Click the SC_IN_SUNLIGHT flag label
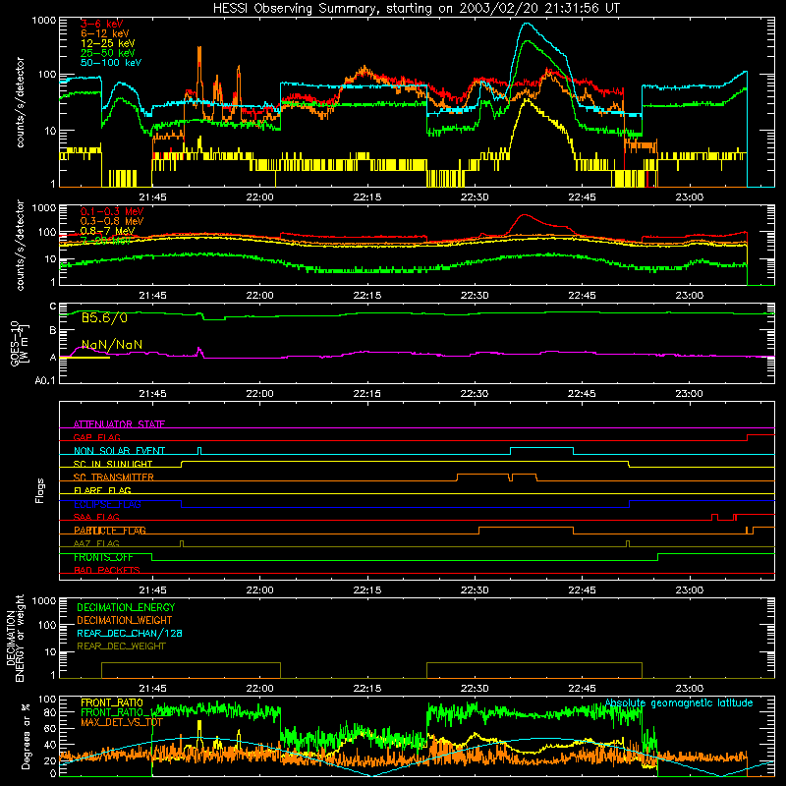 [113, 464]
